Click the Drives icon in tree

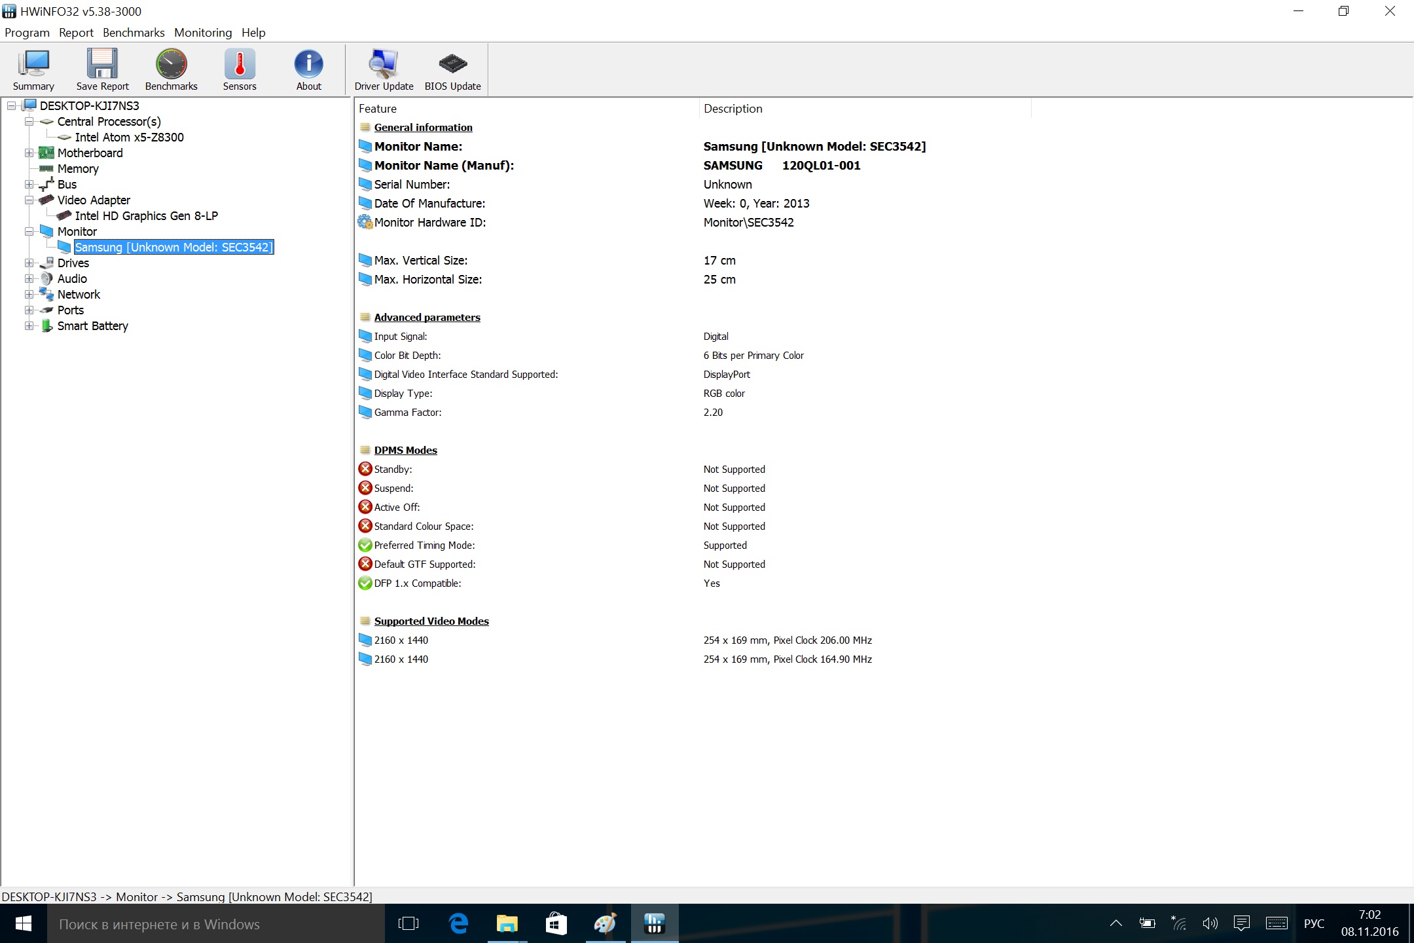(x=46, y=263)
